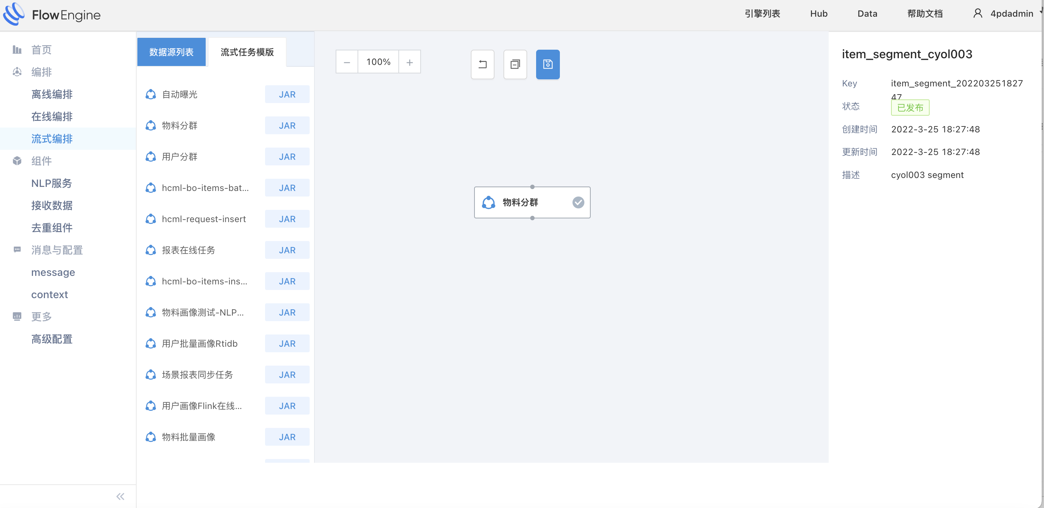Select the 首页 home icon in sidebar
Image resolution: width=1044 pixels, height=508 pixels.
click(17, 49)
